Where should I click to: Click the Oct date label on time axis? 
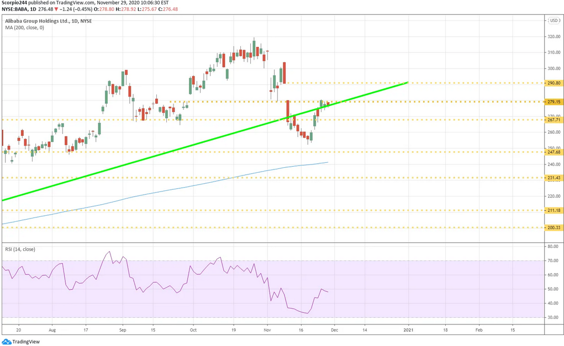click(193, 330)
